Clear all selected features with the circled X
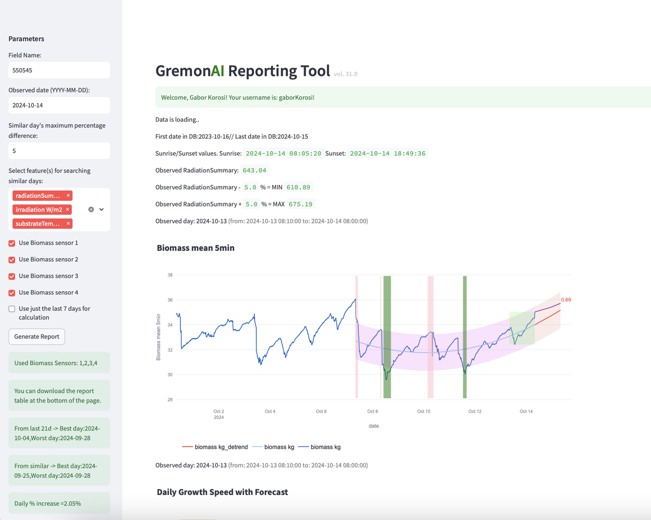Image resolution: width=651 pixels, height=520 pixels. 92,209
